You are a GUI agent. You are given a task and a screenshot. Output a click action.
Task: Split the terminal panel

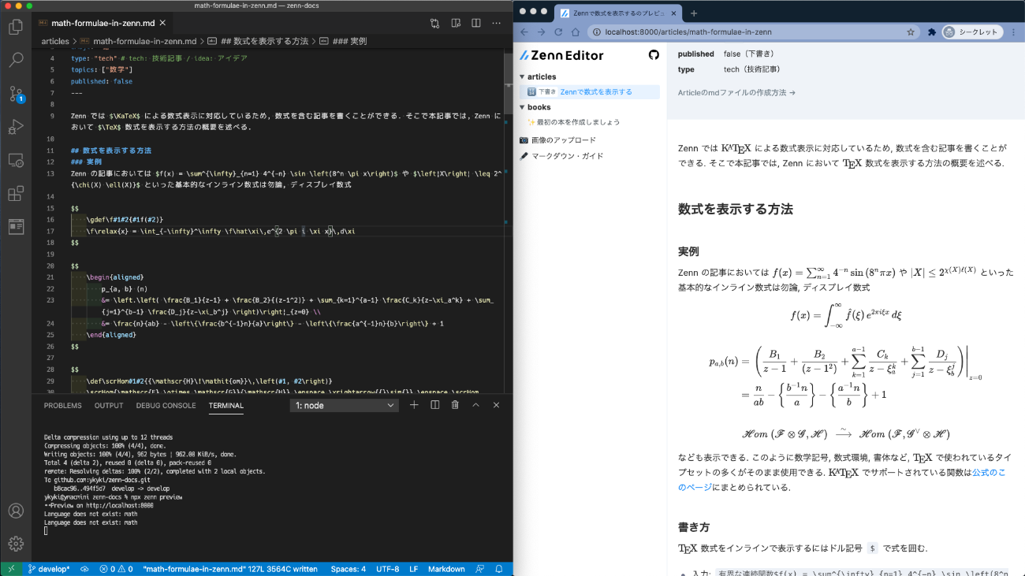434,405
